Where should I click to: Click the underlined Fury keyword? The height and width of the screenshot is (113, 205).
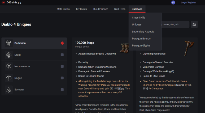(x=121, y=89)
